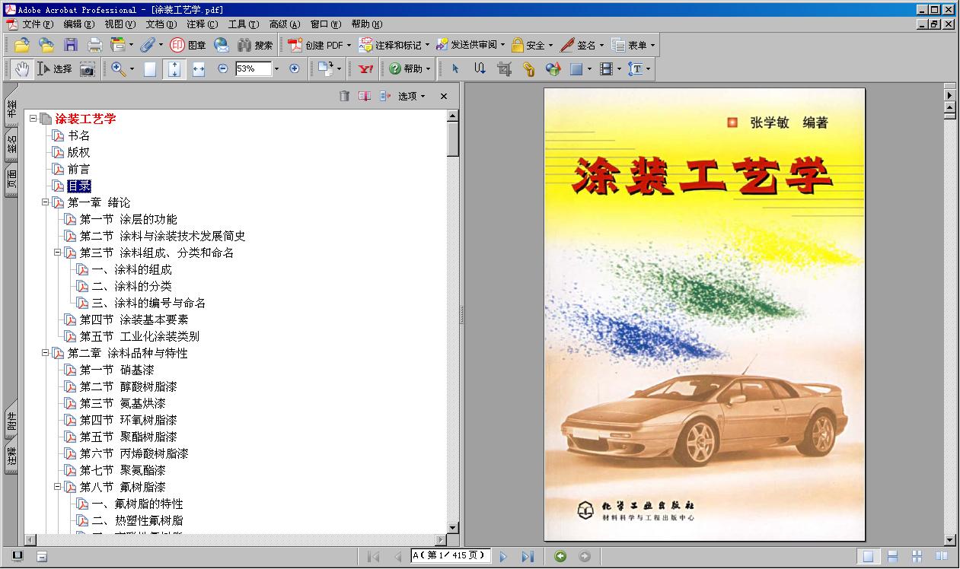Open search with binoculars 搜索
This screenshot has height=569, width=960.
click(255, 45)
